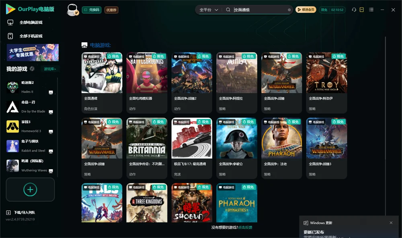Click the download queue arrow icon

pyautogui.click(x=8, y=213)
